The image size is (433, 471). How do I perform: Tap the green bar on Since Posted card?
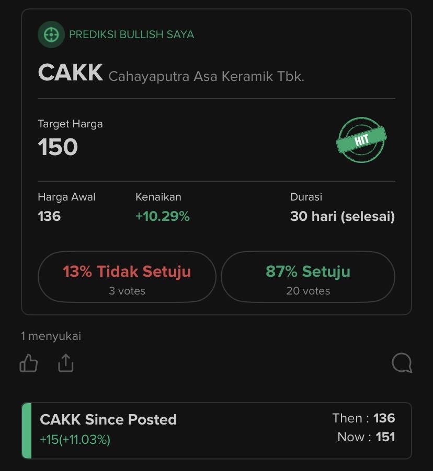tap(27, 430)
